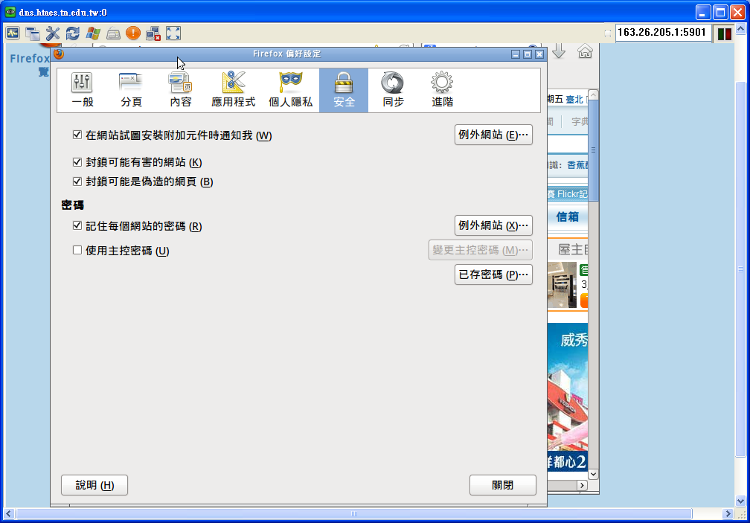Click the 說明 (Help) button
The width and height of the screenshot is (750, 523).
click(x=94, y=485)
